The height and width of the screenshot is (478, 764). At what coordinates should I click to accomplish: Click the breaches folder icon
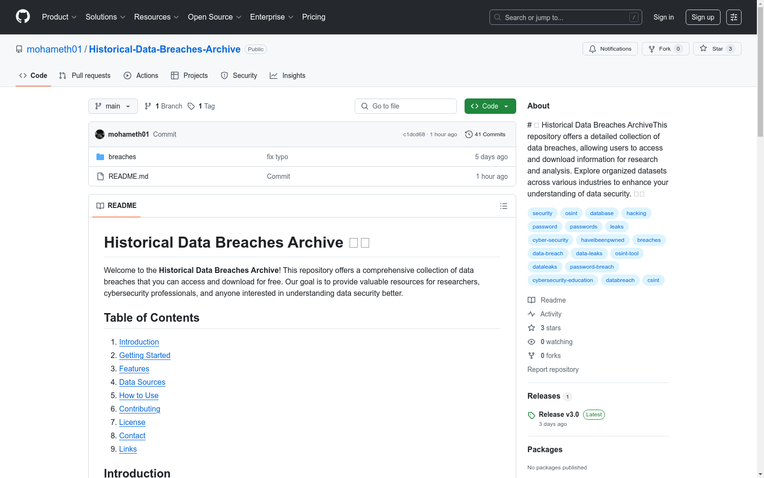pos(100,157)
